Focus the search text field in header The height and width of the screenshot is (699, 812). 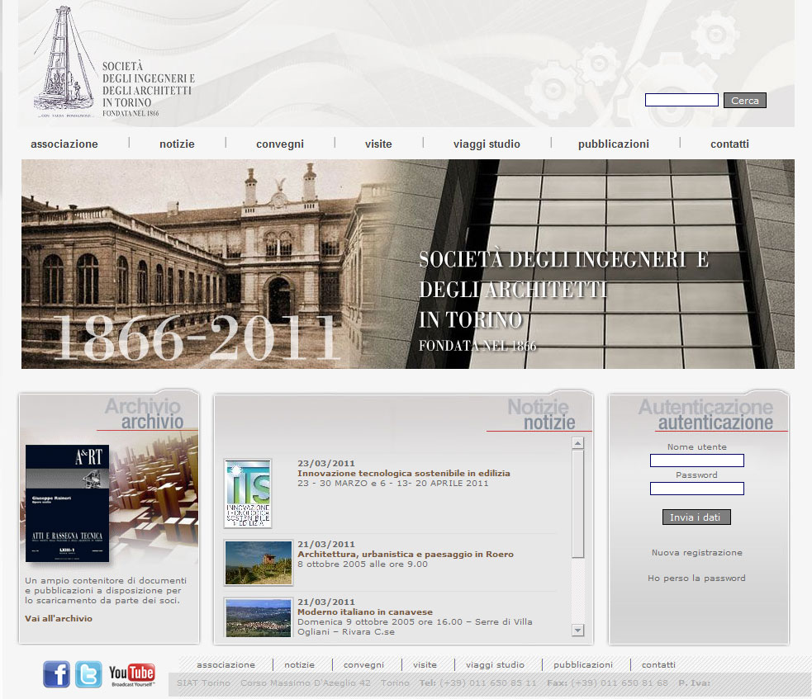(x=681, y=100)
